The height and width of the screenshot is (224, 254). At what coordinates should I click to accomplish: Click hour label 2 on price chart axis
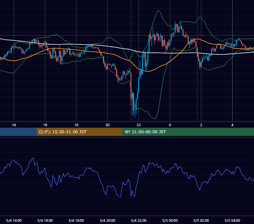(x=201, y=125)
